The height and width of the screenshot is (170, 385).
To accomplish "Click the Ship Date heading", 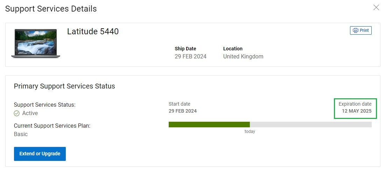I will pos(185,49).
